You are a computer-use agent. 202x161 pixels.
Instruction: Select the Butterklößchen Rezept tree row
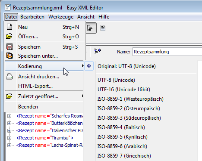coord(50,123)
